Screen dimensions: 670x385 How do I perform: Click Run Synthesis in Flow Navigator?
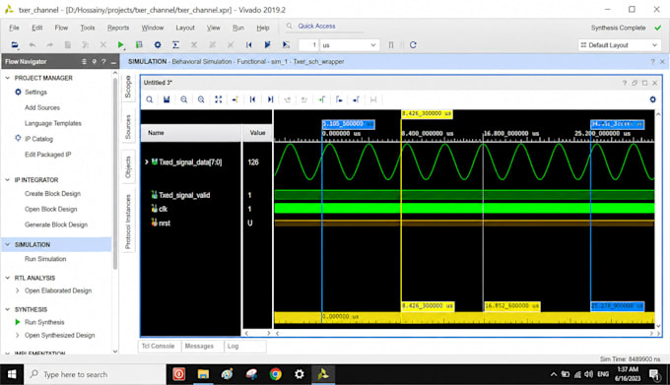click(x=44, y=322)
